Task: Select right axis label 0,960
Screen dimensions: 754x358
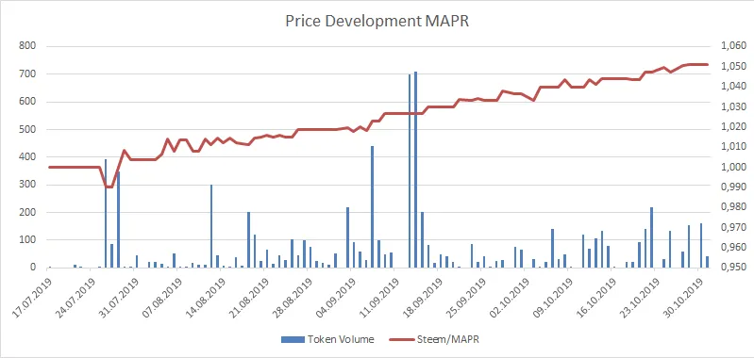Action: coord(733,248)
